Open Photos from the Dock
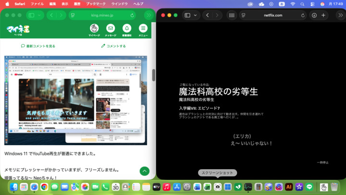Viewport: 346px width, 195px height. pos(85,187)
